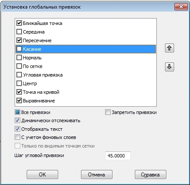Screen dimensions: 190x185
Task: Enable the Центр snap checkbox
Action: point(19,83)
